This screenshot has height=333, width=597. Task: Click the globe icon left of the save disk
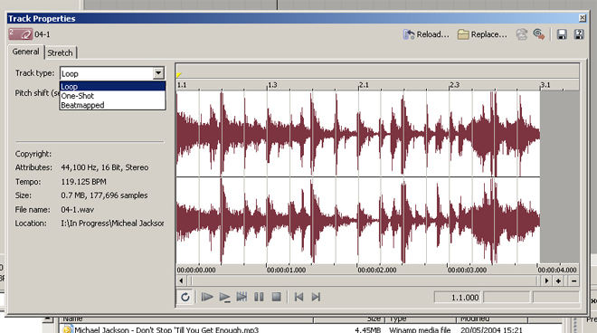(539, 34)
